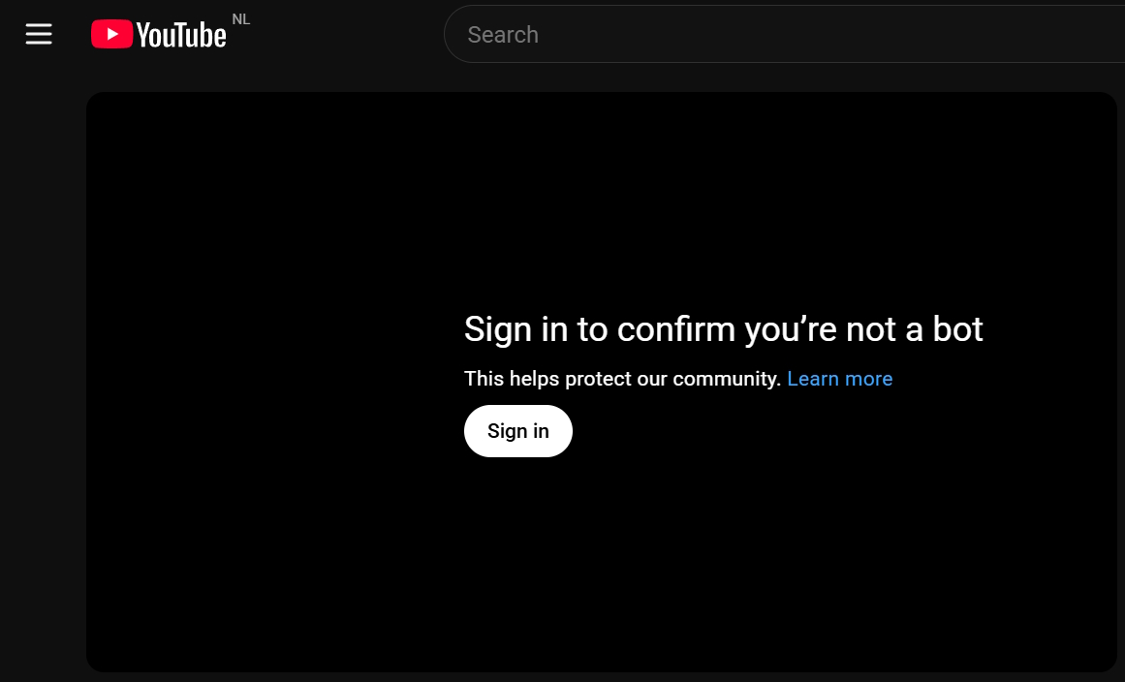The height and width of the screenshot is (682, 1125).
Task: Click the red YouTube play logo
Action: pyautogui.click(x=112, y=34)
